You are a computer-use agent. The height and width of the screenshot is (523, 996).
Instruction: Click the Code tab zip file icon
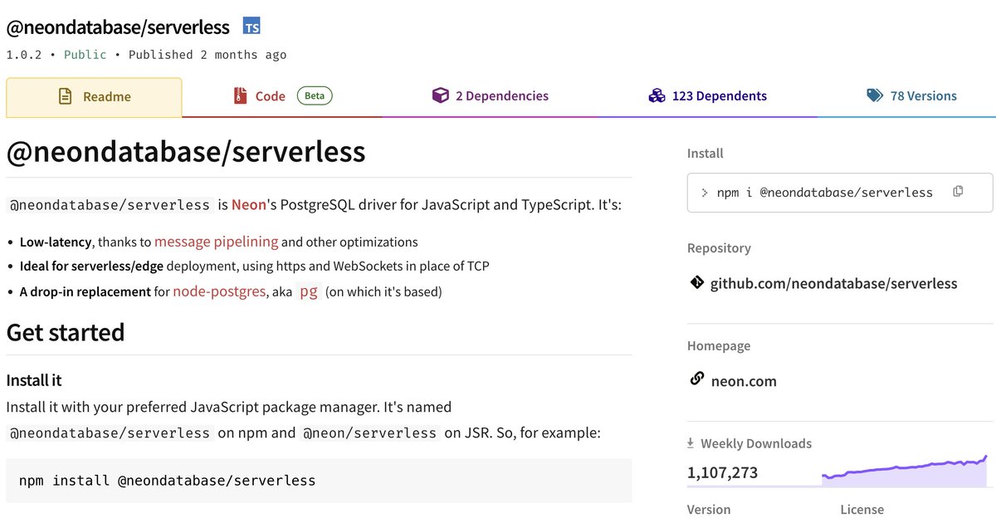click(x=241, y=96)
